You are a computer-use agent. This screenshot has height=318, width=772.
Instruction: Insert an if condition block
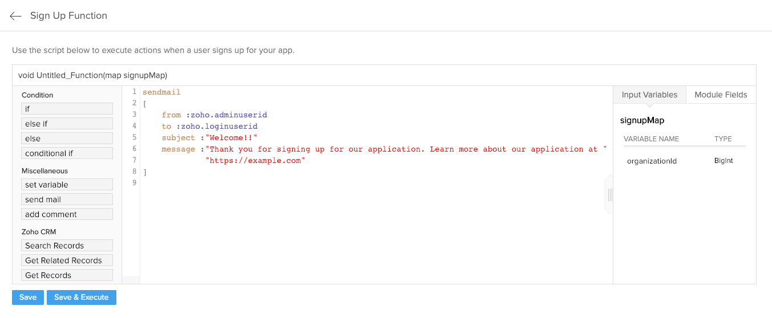[67, 109]
